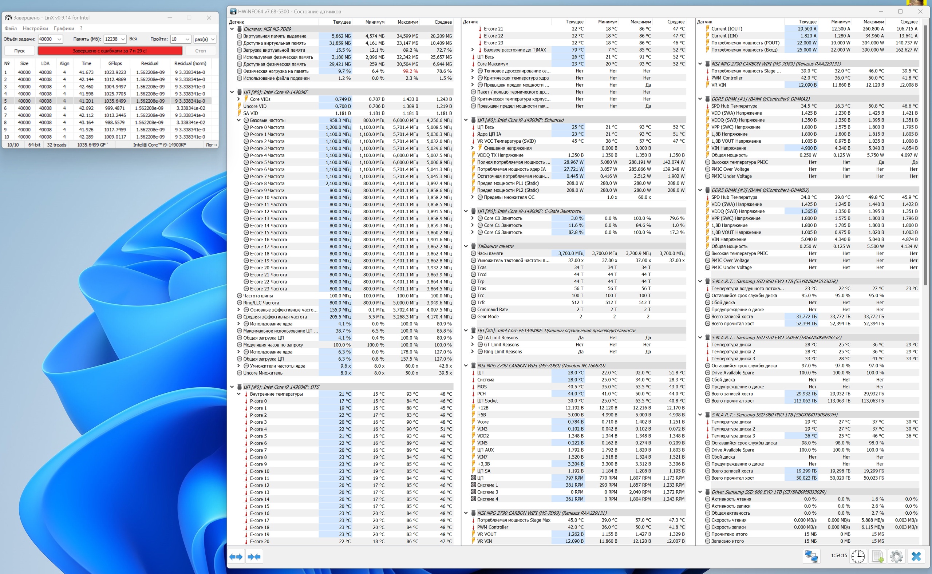This screenshot has height=574, width=932.
Task: Click the HWiNFO64 title bar app icon
Action: click(x=233, y=11)
